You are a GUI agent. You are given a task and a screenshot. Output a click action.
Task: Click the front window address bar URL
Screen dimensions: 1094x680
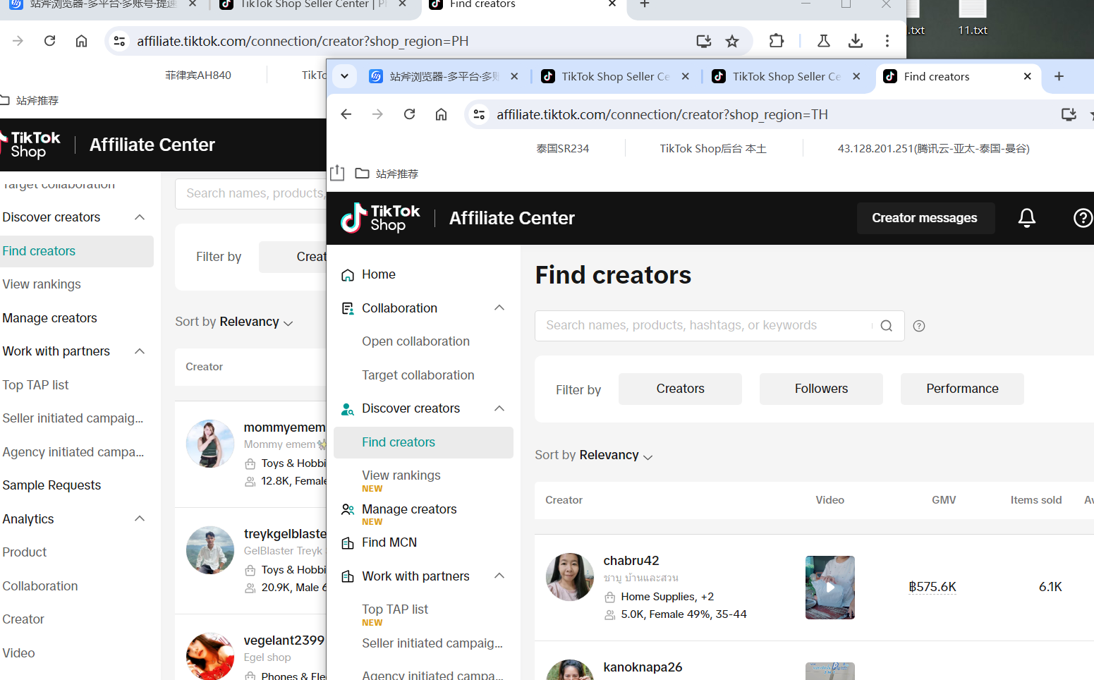pos(662,114)
